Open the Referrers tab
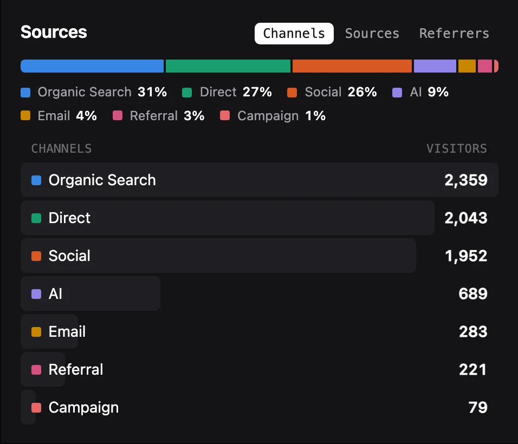518x444 pixels. pyautogui.click(x=454, y=34)
